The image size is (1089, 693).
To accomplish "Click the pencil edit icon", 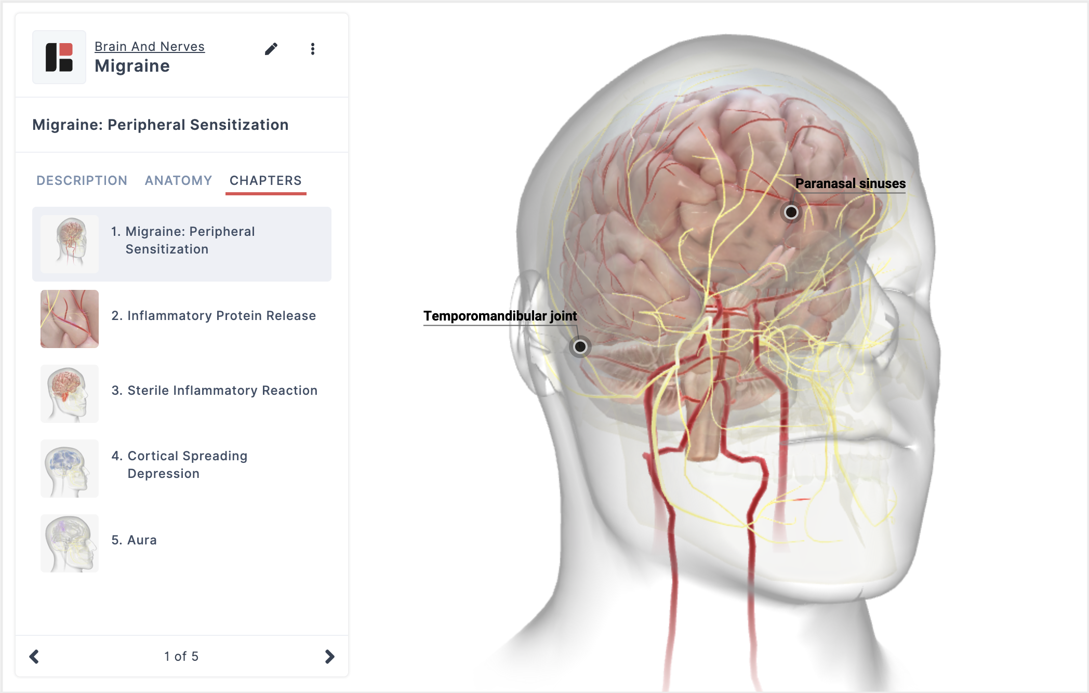I will tap(271, 49).
